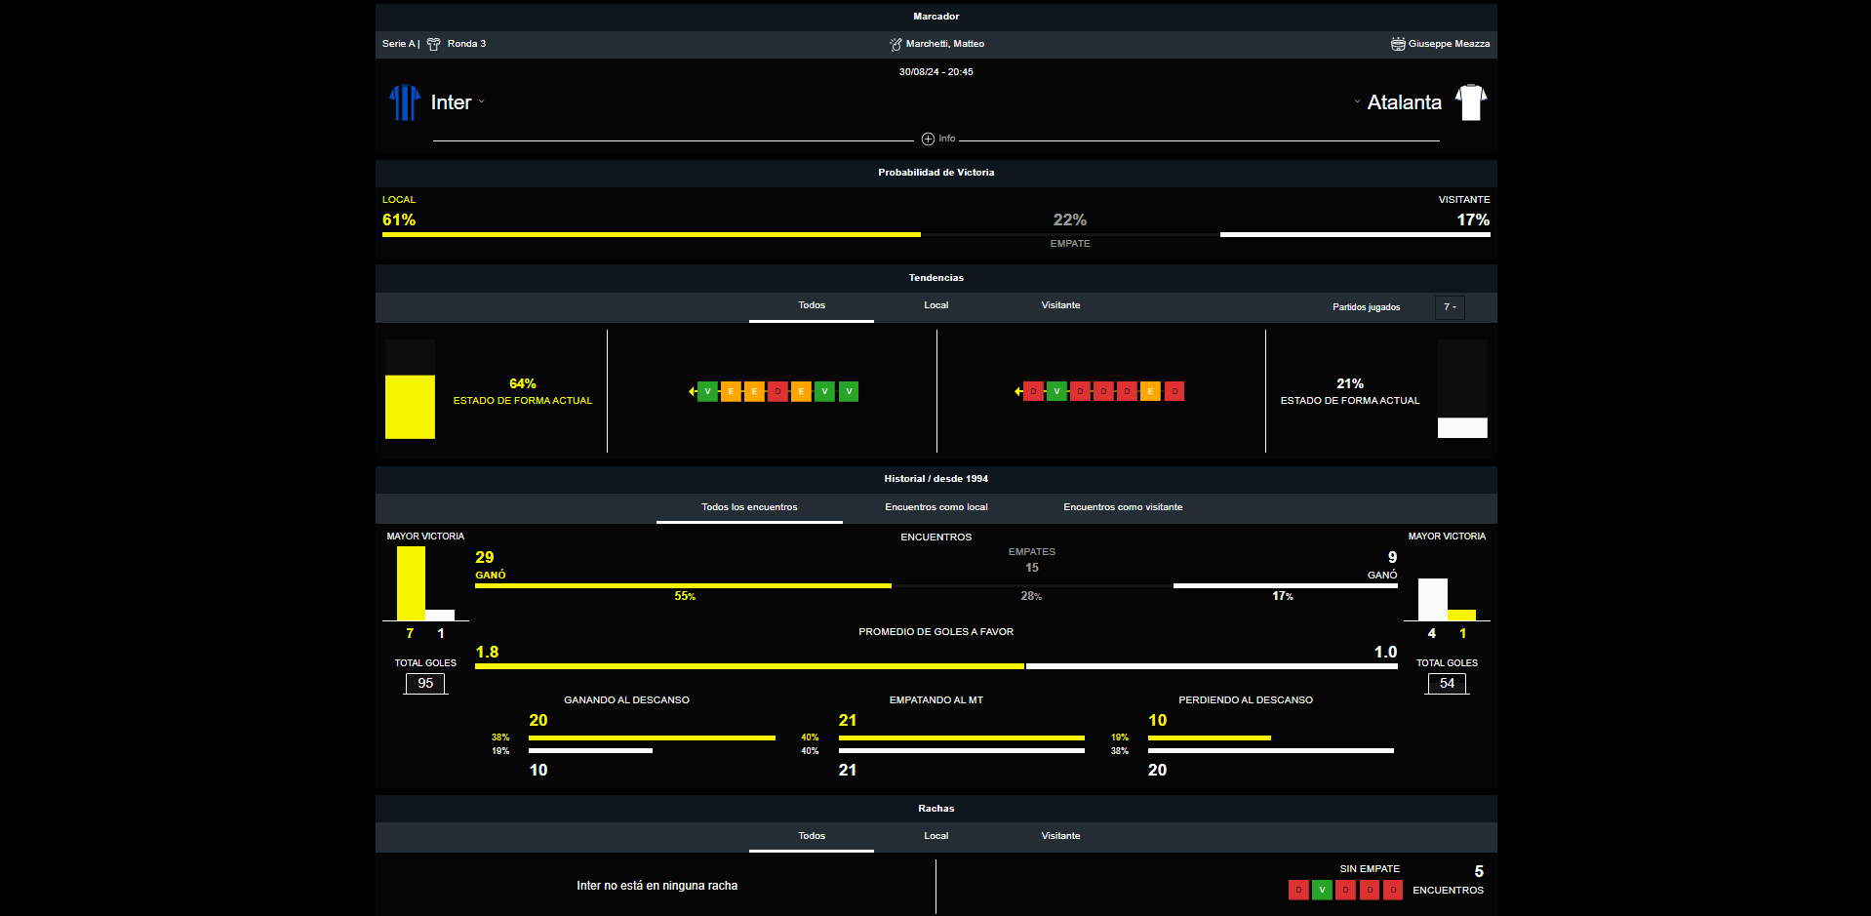Click the stadium icon beside Giuseppe Meazza
1871x916 pixels.
pyautogui.click(x=1398, y=44)
